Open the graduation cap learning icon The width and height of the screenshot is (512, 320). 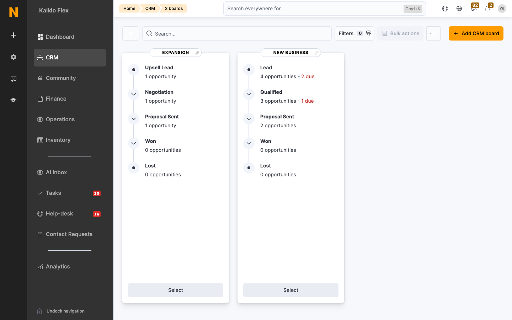(x=14, y=100)
